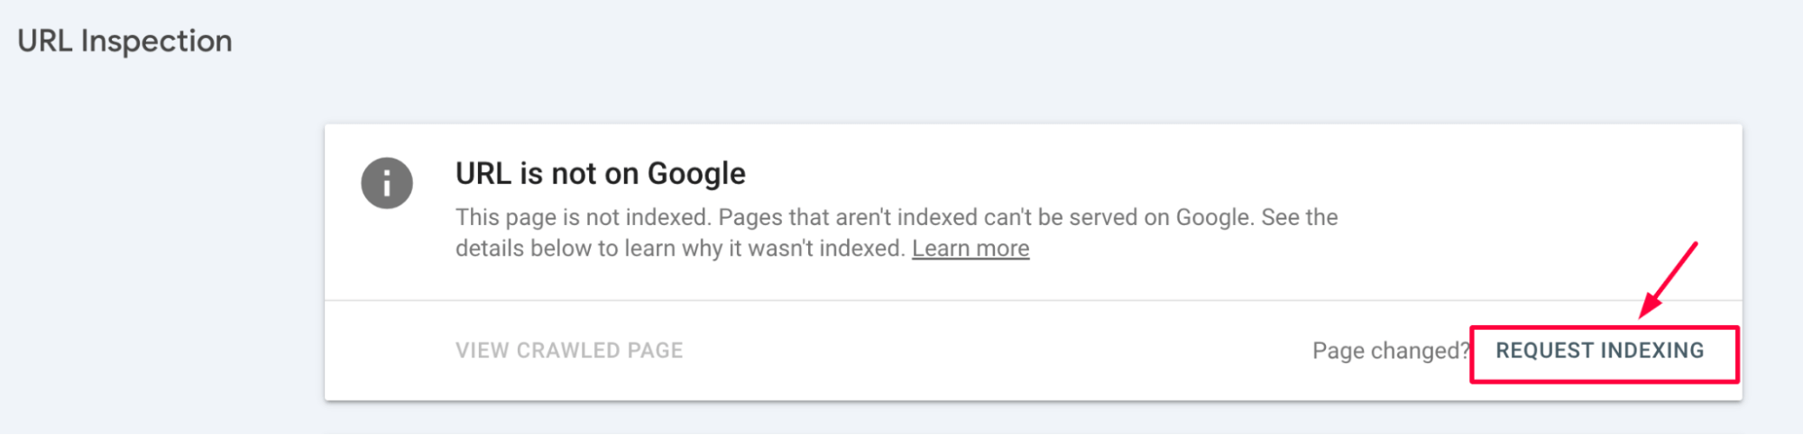Screen dimensions: 1803x435
Task: Open the Learn more link
Action: coord(970,249)
